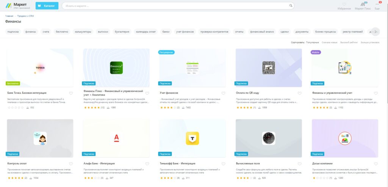Open Финансы Плюс green app icon

[x=116, y=68]
